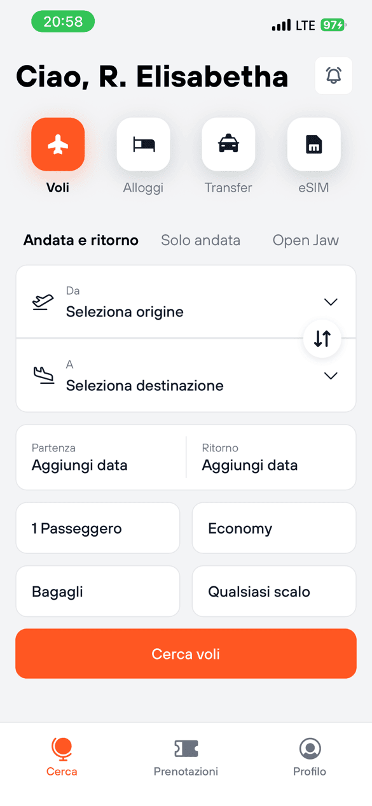Tap the departing plane icon next to Da
This screenshot has height=806, width=372.
tap(42, 303)
